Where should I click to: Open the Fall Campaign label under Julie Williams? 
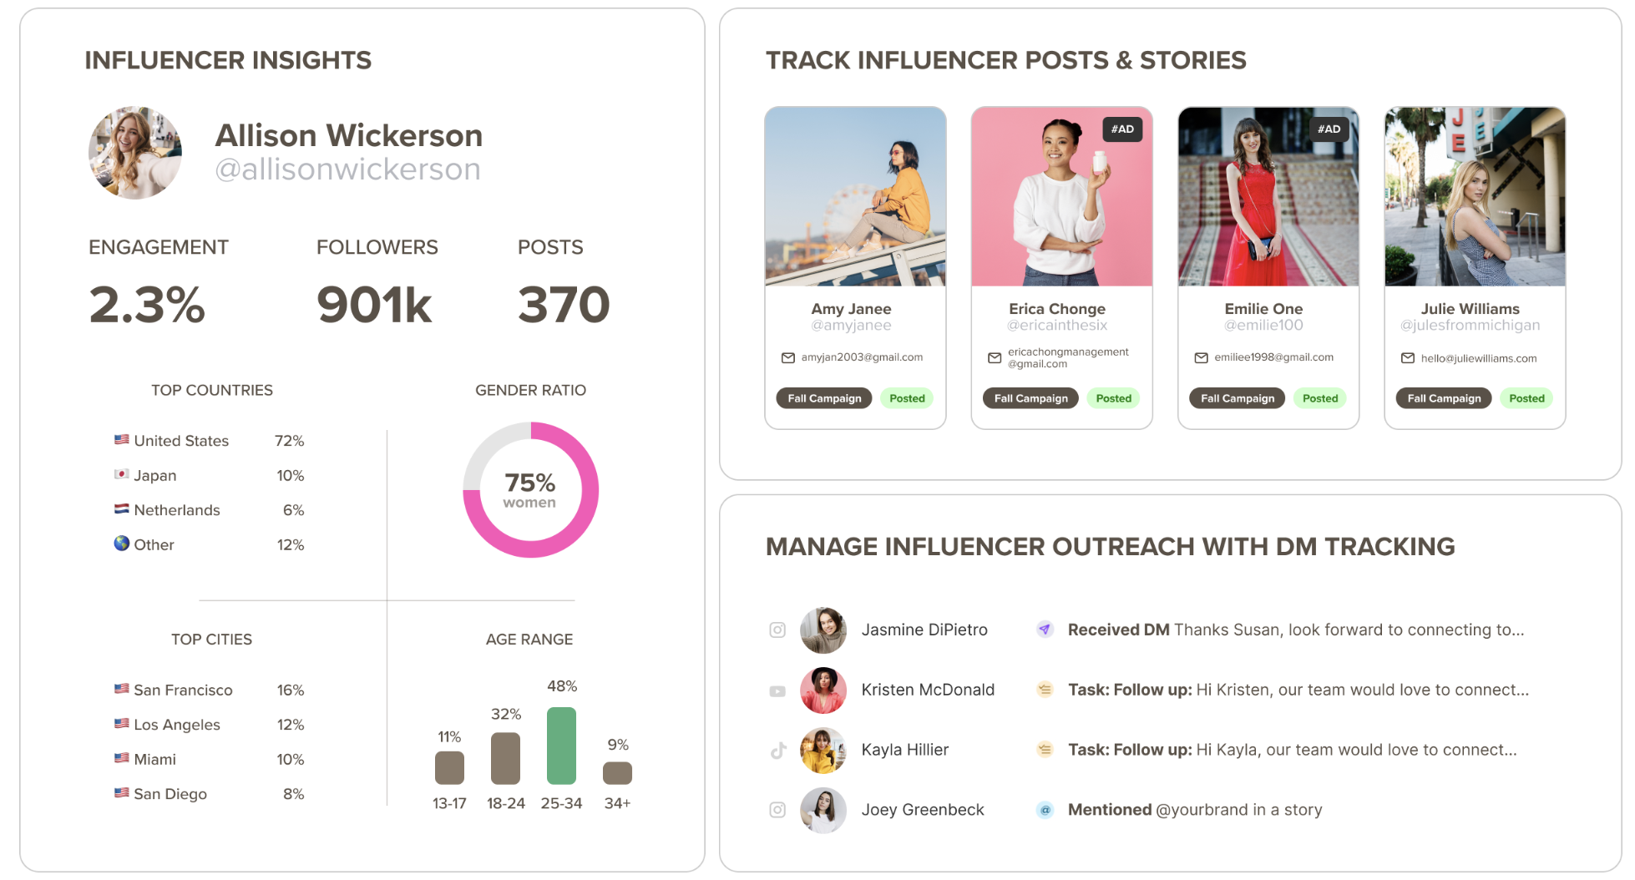pyautogui.click(x=1443, y=399)
